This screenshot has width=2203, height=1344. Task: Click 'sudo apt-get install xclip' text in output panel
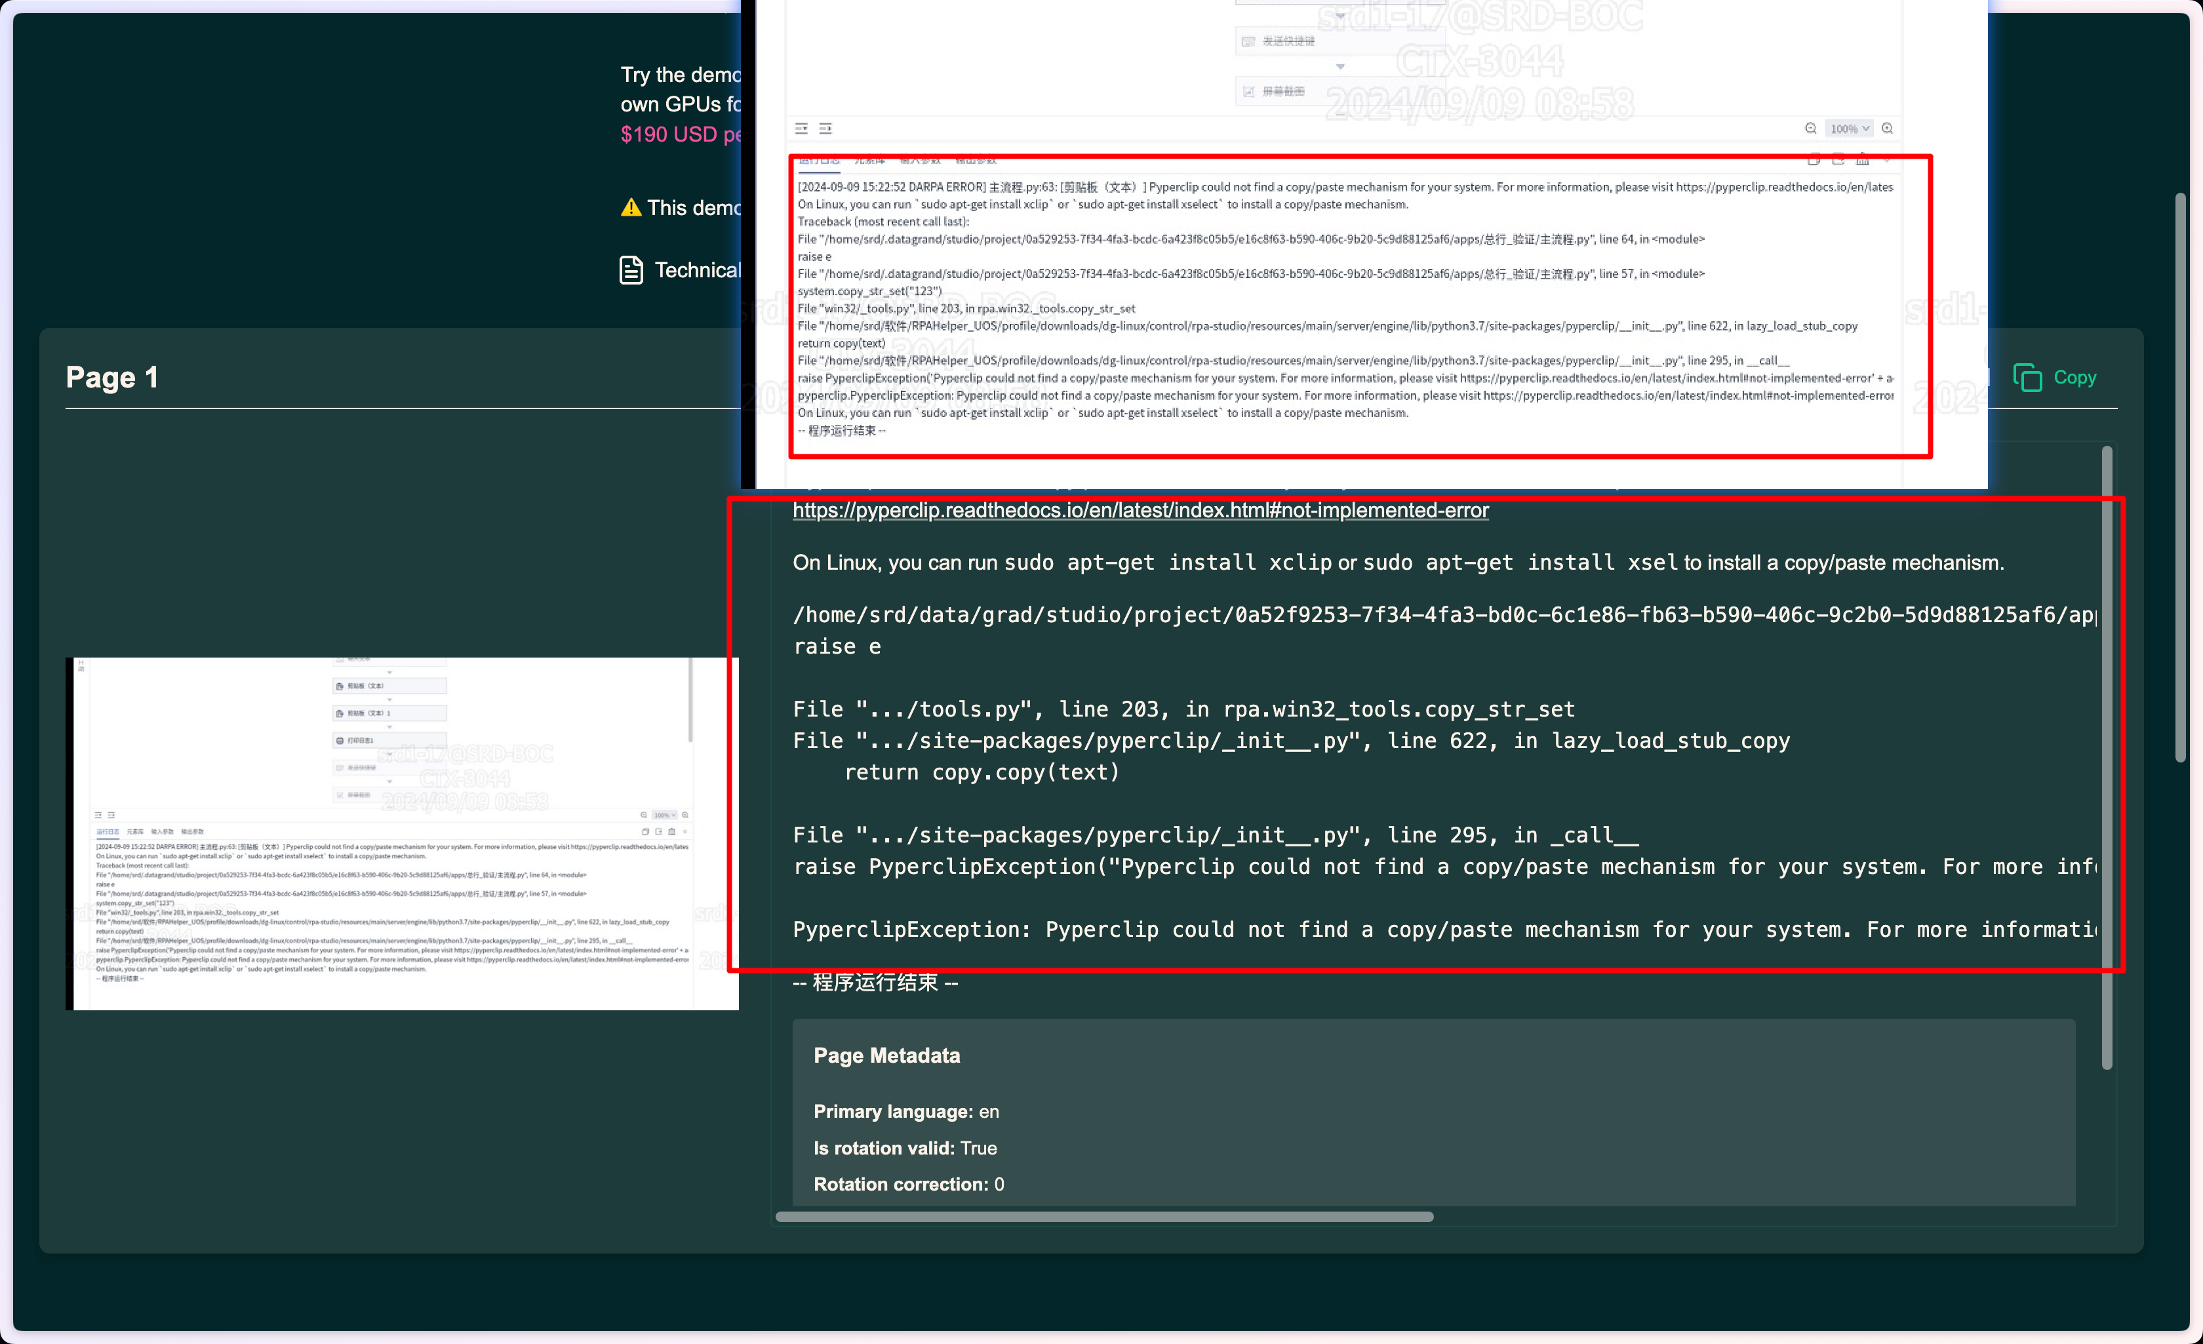[1168, 563]
